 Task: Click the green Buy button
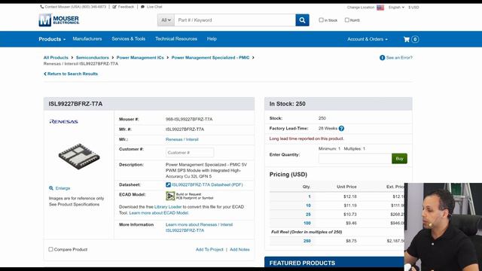click(399, 159)
